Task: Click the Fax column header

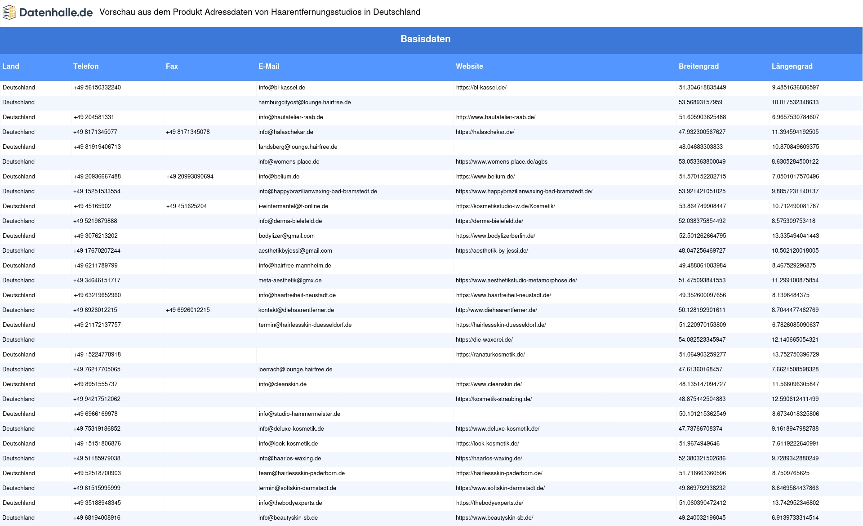Action: tap(172, 66)
